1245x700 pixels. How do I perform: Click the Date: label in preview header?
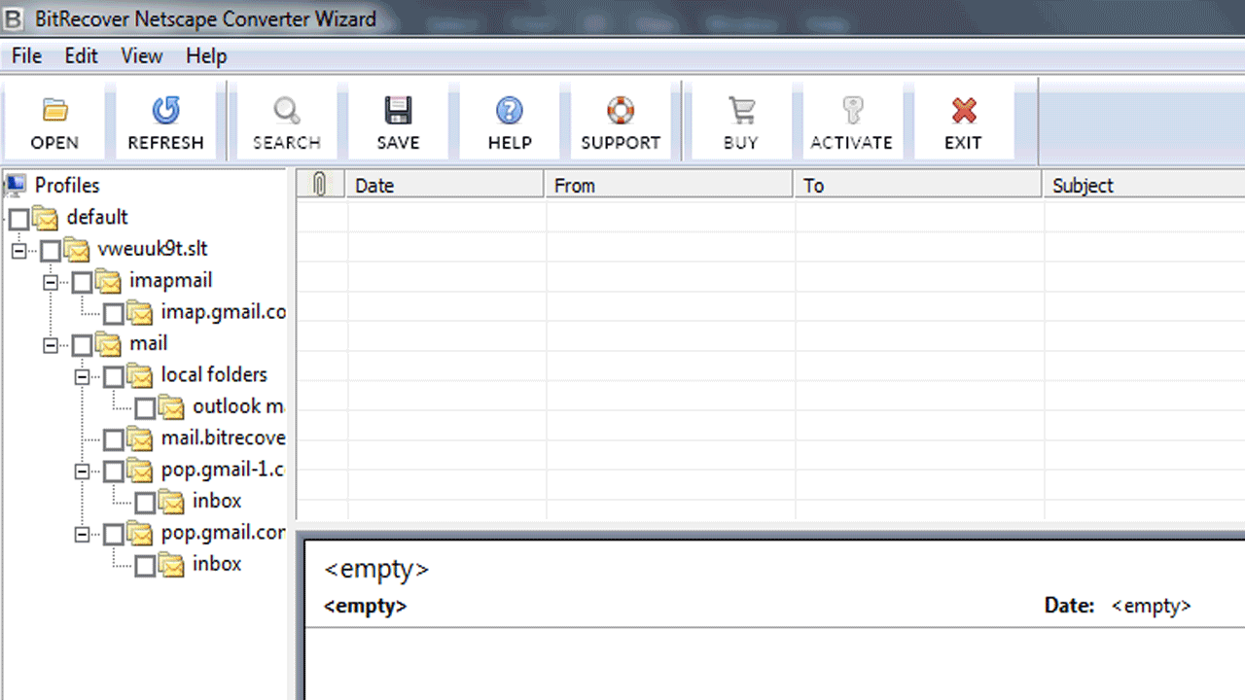point(1070,606)
